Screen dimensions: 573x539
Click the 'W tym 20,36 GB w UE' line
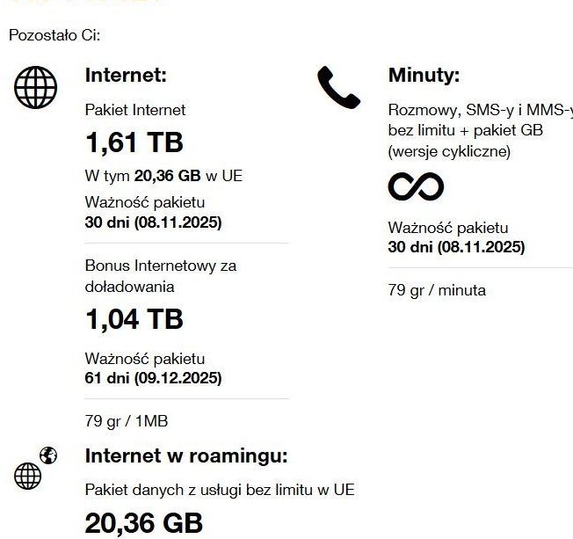[163, 176]
